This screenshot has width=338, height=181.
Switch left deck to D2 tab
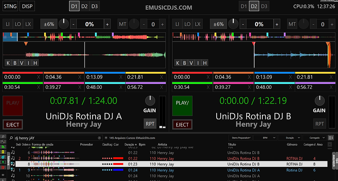(x=84, y=7)
